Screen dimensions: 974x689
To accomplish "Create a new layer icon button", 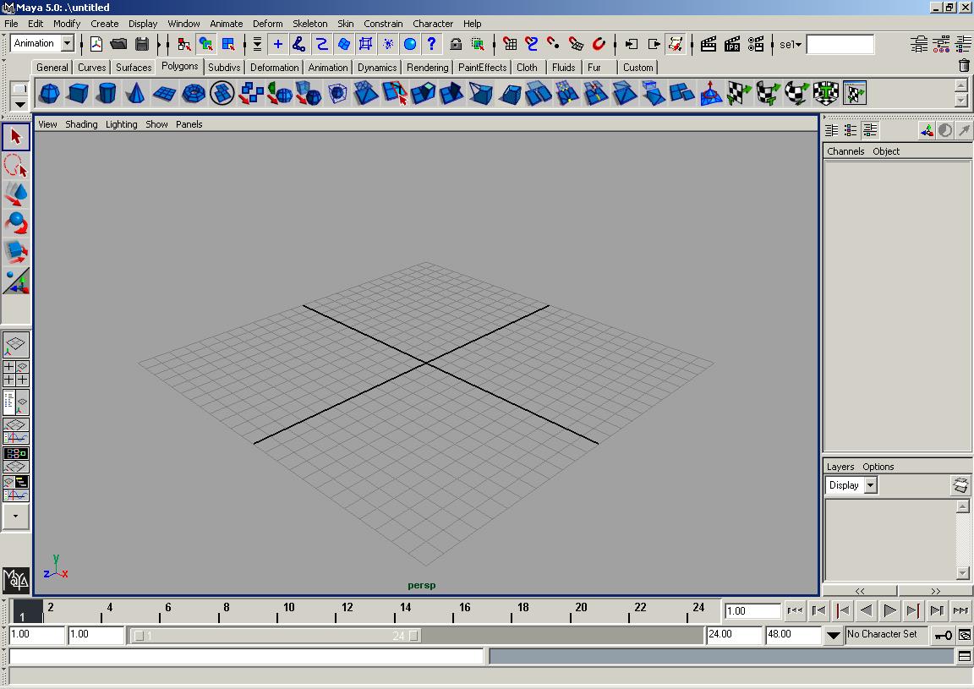I will (960, 485).
